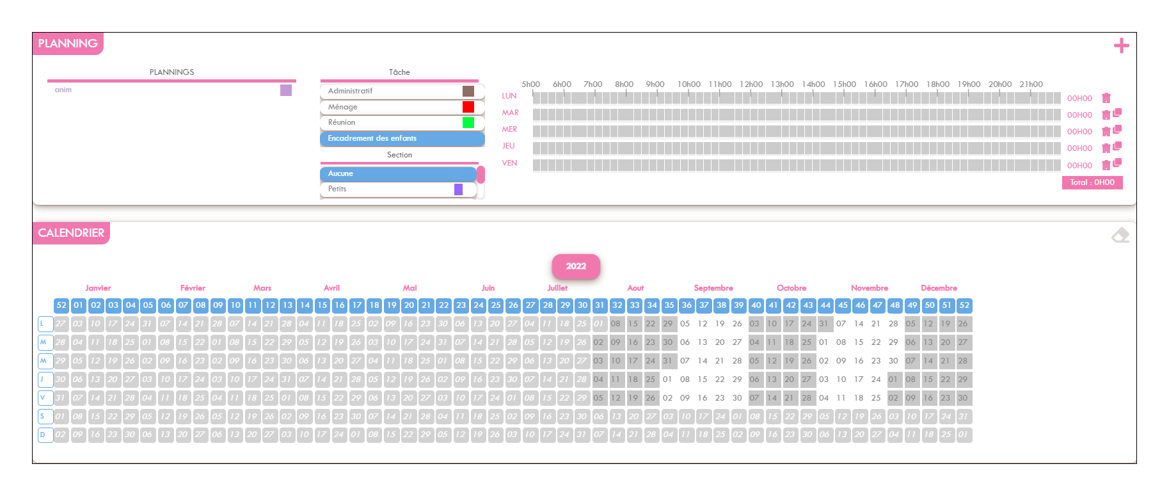Screen dimensions: 1169x496
Task: Copy previous day onto Wednesday (MER) row
Action: point(1117,129)
